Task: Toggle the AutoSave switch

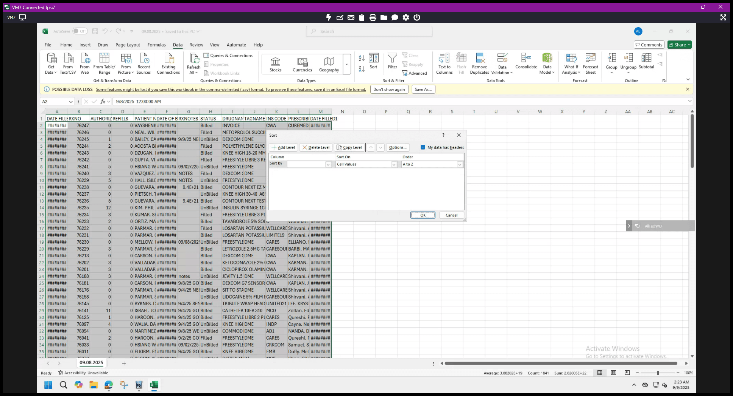Action: coord(80,31)
